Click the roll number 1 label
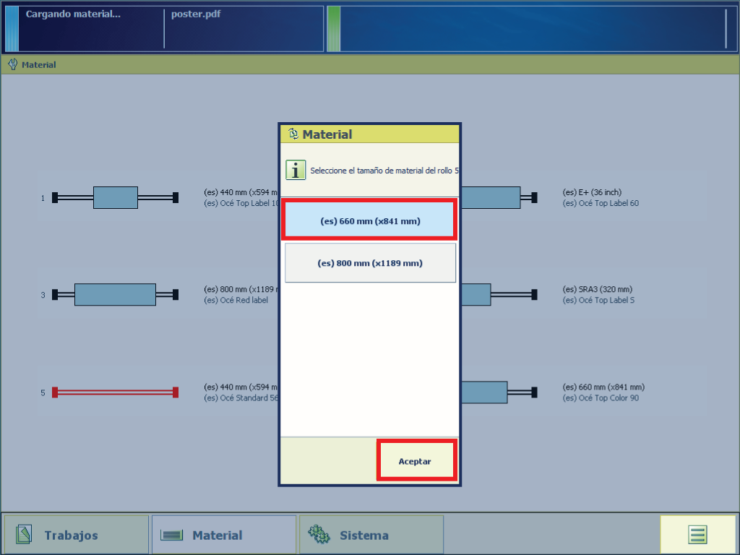This screenshot has width=740, height=555. (43, 198)
